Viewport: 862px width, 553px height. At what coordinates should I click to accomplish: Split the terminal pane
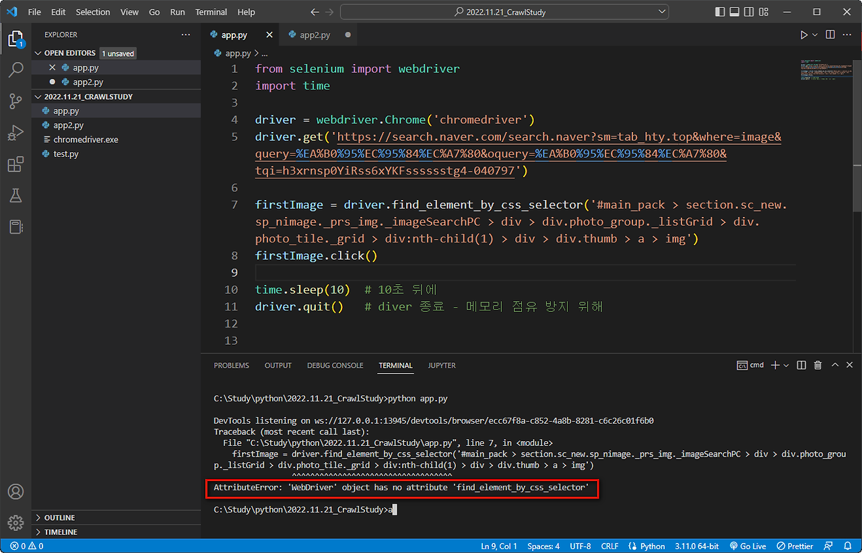(x=801, y=364)
